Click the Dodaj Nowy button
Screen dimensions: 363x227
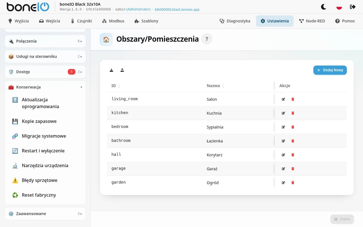(x=330, y=70)
